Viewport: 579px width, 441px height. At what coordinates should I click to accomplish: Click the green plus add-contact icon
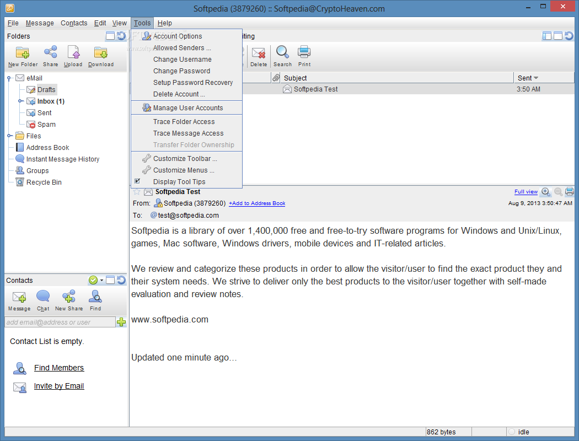121,322
